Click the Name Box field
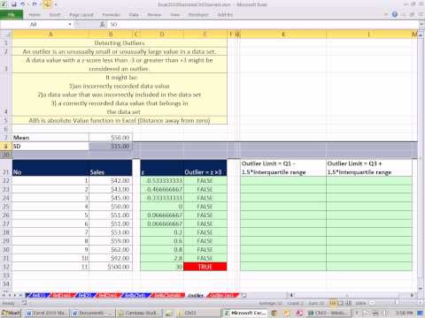 point(34,25)
